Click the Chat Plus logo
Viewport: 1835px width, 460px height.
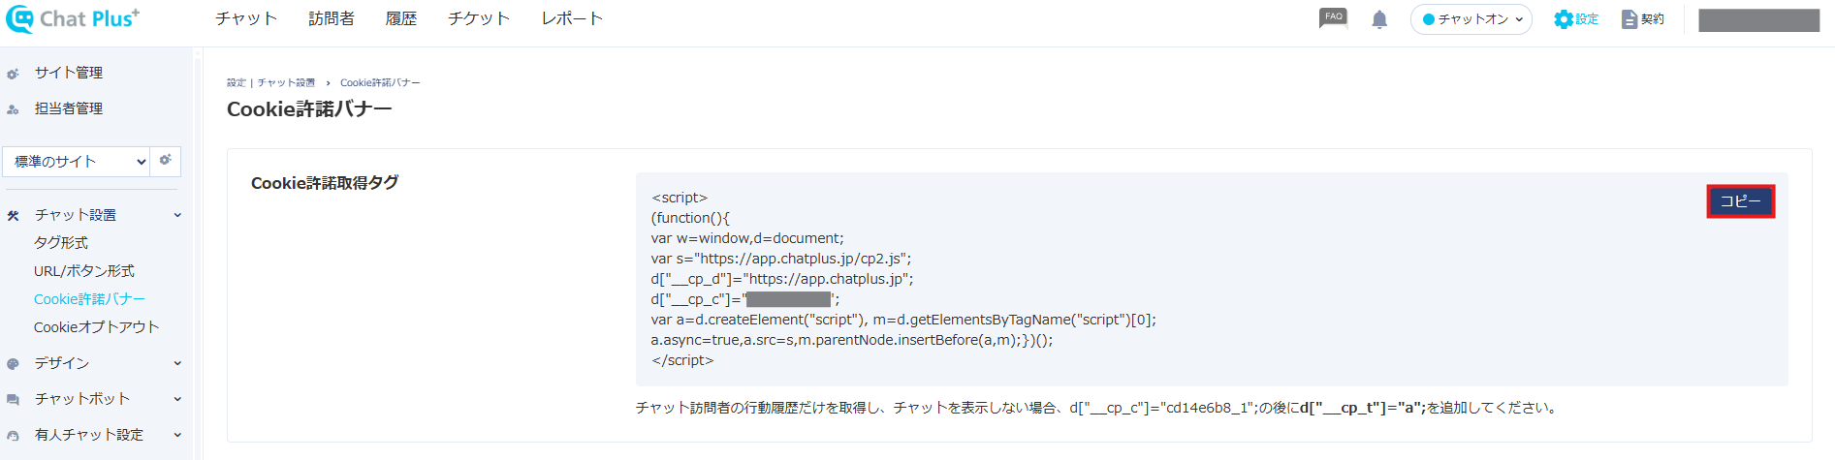73,18
